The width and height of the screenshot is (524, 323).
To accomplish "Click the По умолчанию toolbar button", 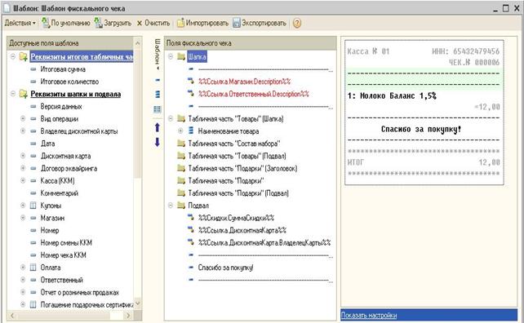I will point(65,23).
